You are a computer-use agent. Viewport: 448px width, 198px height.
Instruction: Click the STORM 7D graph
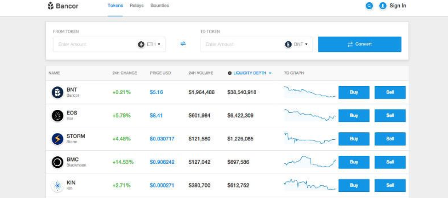(310, 138)
